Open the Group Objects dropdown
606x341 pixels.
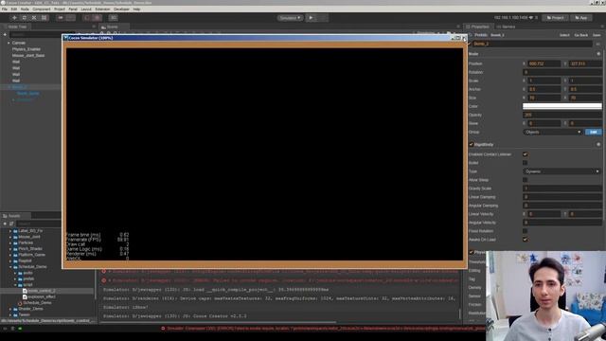point(553,132)
